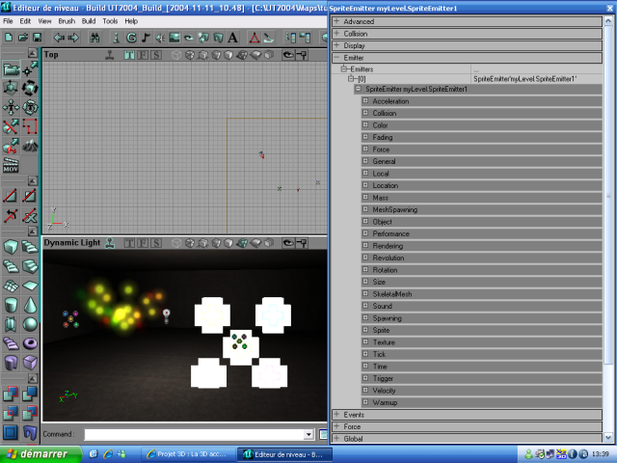Switch to Projet 3D taskbar window
617x463 pixels.
point(189,453)
